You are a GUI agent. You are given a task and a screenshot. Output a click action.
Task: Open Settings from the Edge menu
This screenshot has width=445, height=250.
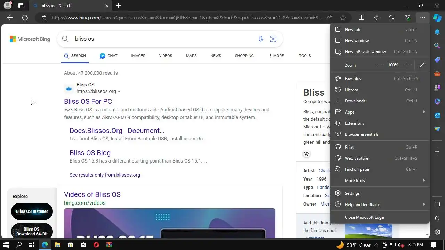click(x=380, y=193)
